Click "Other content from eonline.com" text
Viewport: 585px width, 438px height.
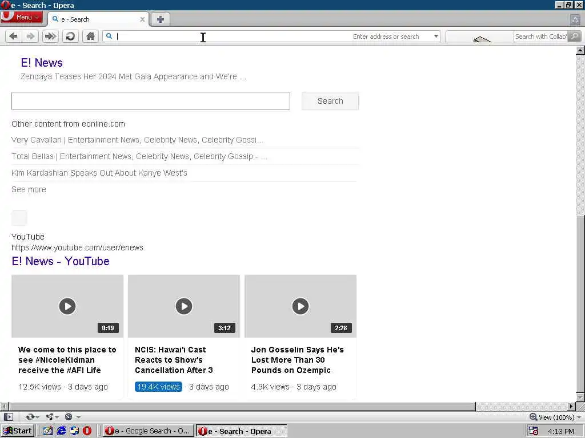69,124
